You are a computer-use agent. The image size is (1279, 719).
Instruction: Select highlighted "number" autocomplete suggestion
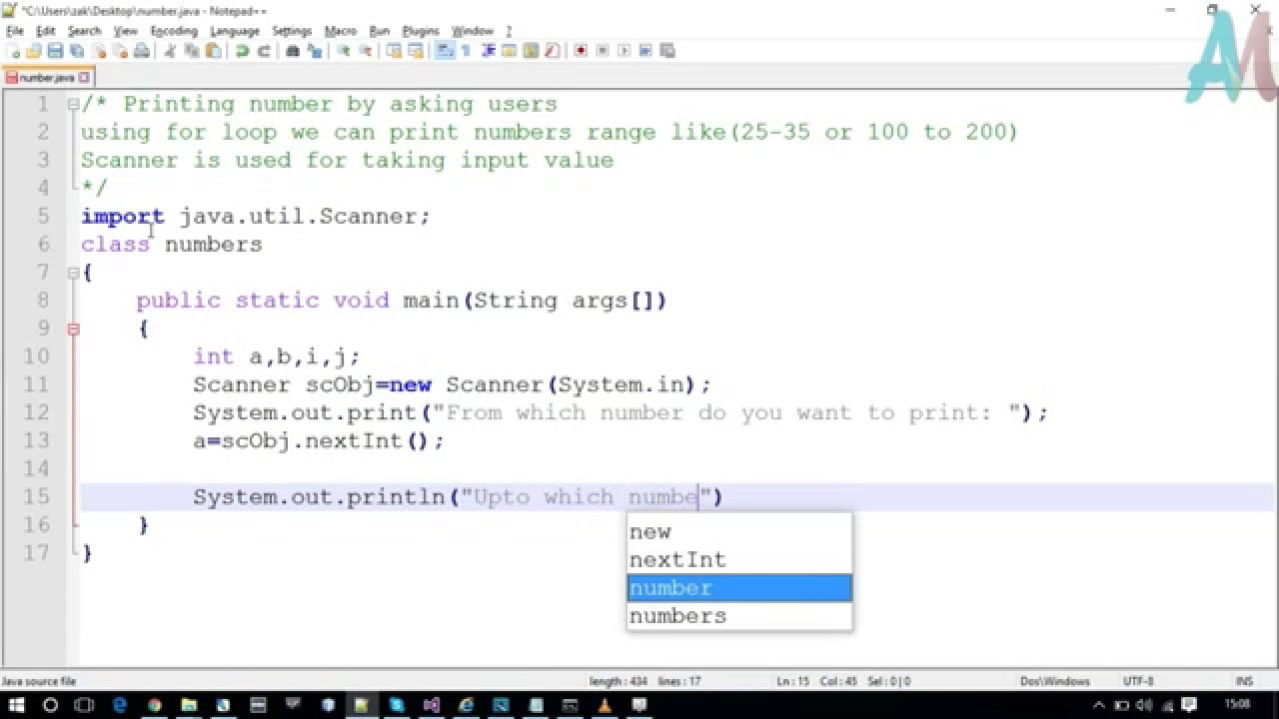click(739, 588)
